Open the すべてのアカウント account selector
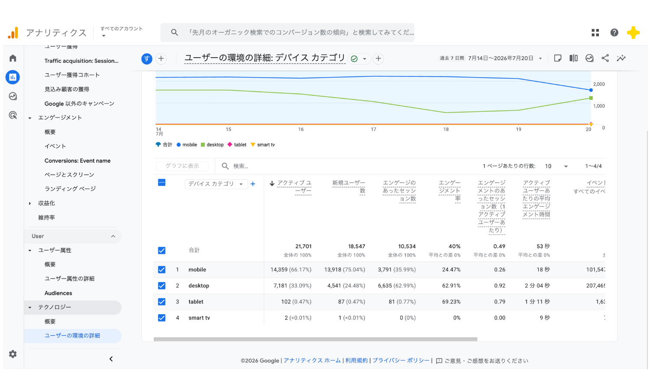The image size is (651, 390). pyautogui.click(x=122, y=32)
